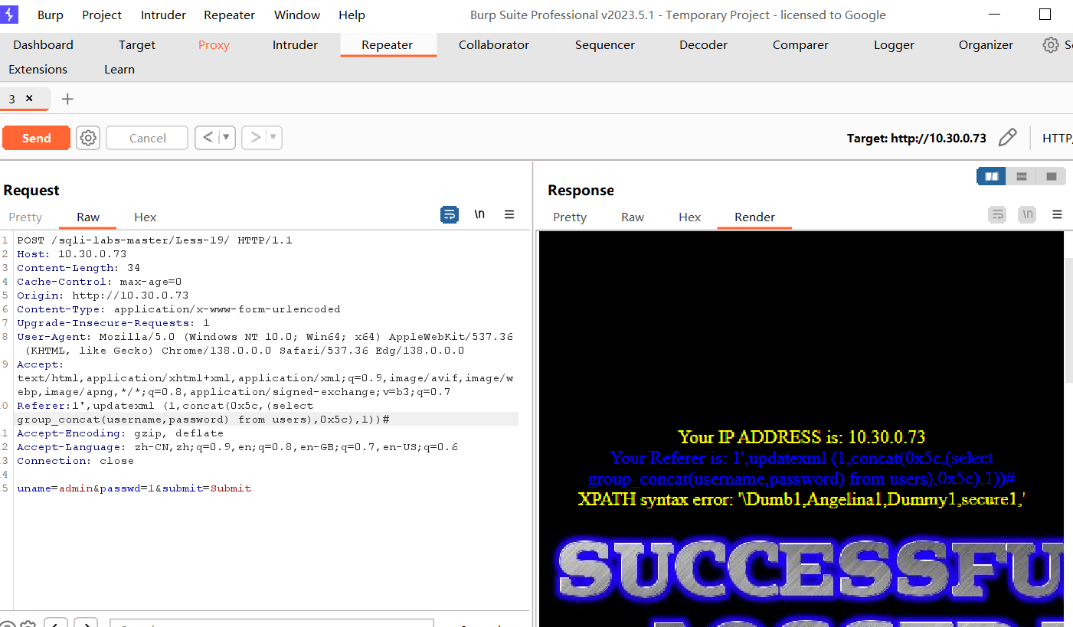
Task: Select the Repeater tool tab
Action: [x=388, y=45]
